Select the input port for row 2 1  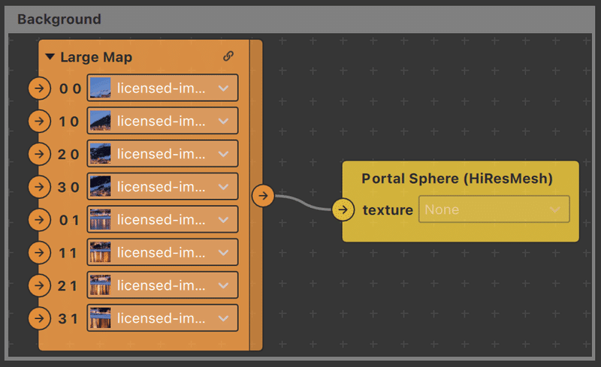tap(40, 285)
